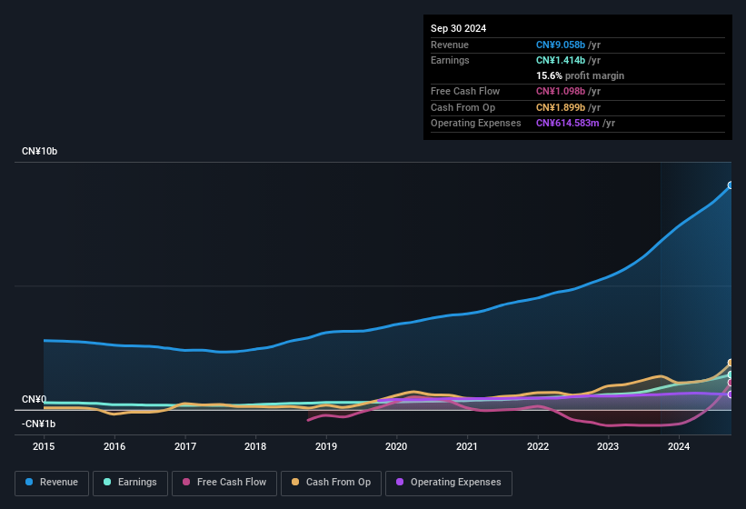
Task: Click the 2022 x-axis label
Action: [538, 446]
